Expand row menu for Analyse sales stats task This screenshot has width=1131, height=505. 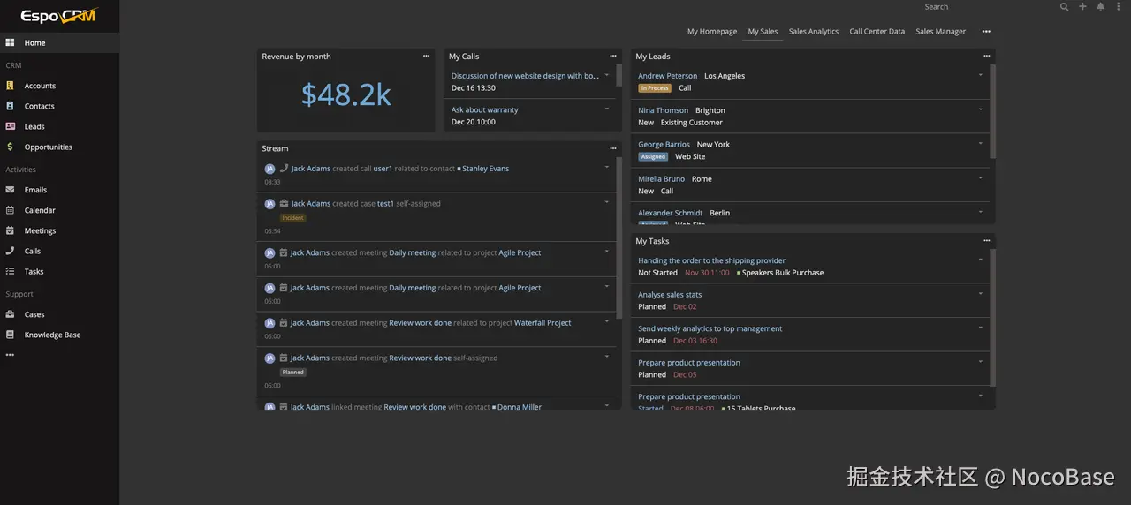tap(981, 293)
